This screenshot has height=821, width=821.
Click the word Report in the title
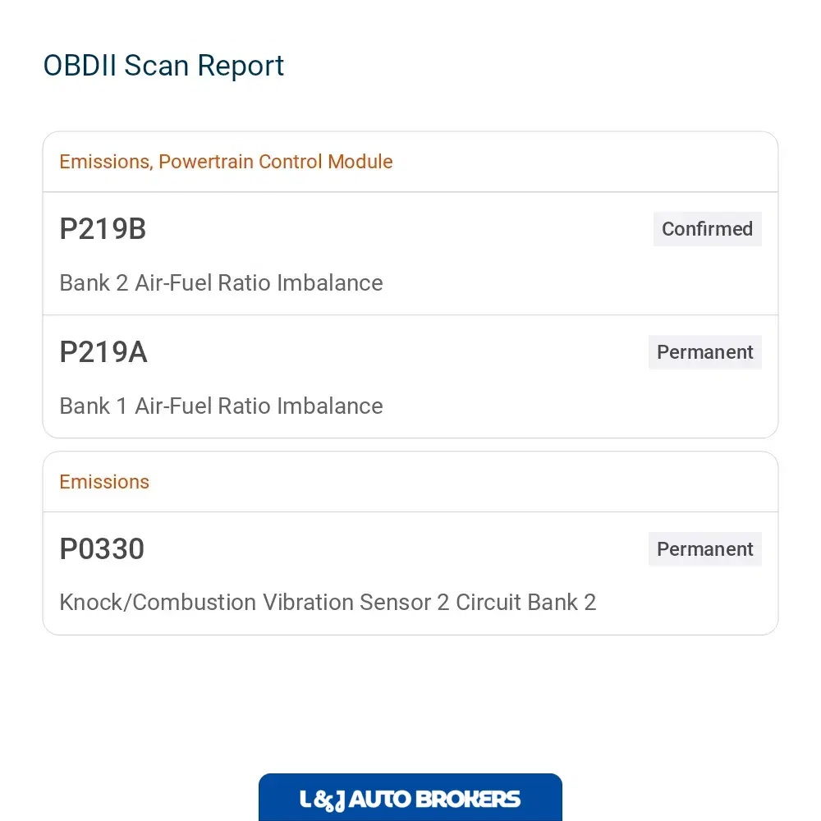(x=241, y=67)
